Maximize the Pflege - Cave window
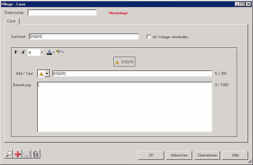The height and width of the screenshot is (165, 253). [242, 4]
